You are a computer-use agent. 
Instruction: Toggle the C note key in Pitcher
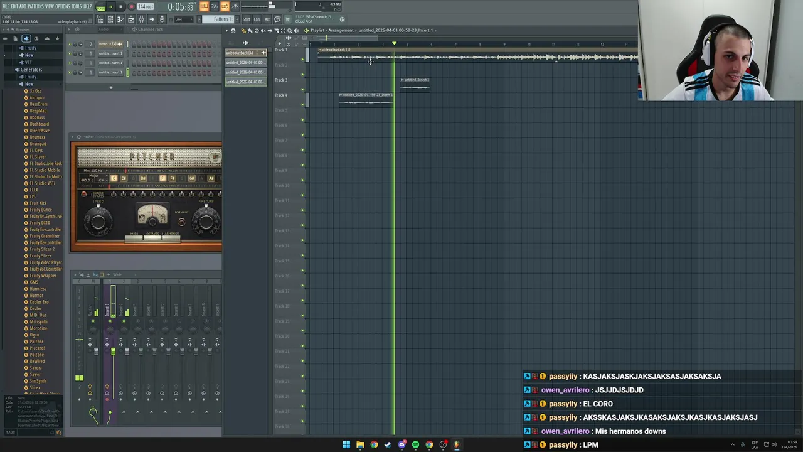click(114, 178)
